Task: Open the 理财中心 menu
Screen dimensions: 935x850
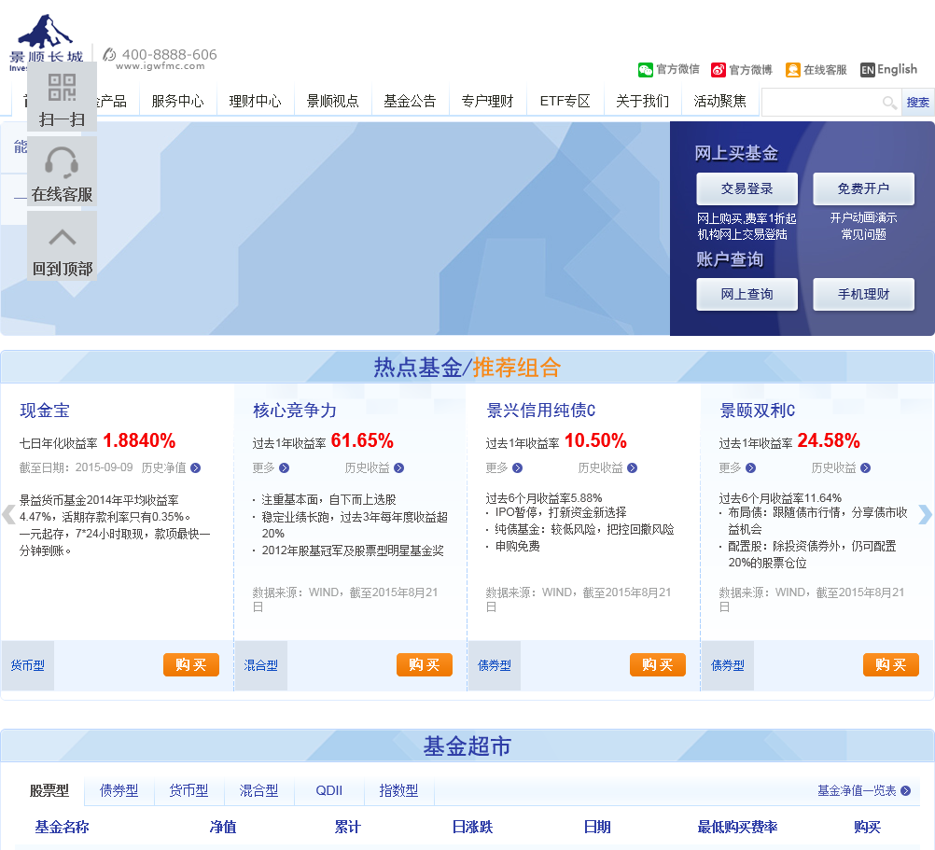Action: tap(256, 101)
